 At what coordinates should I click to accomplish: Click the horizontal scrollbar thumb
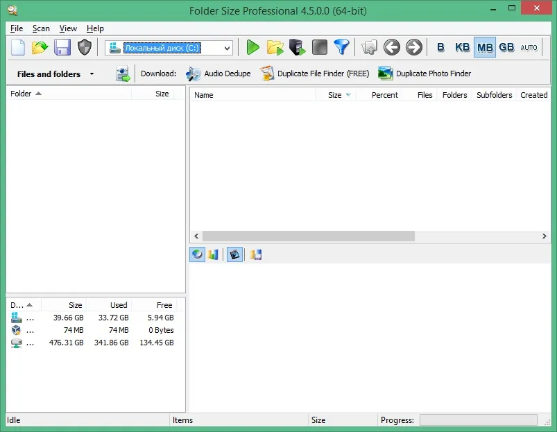coord(309,236)
